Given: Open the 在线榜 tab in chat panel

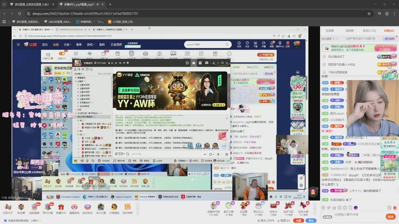Looking at the screenshot, I should 330,31.
